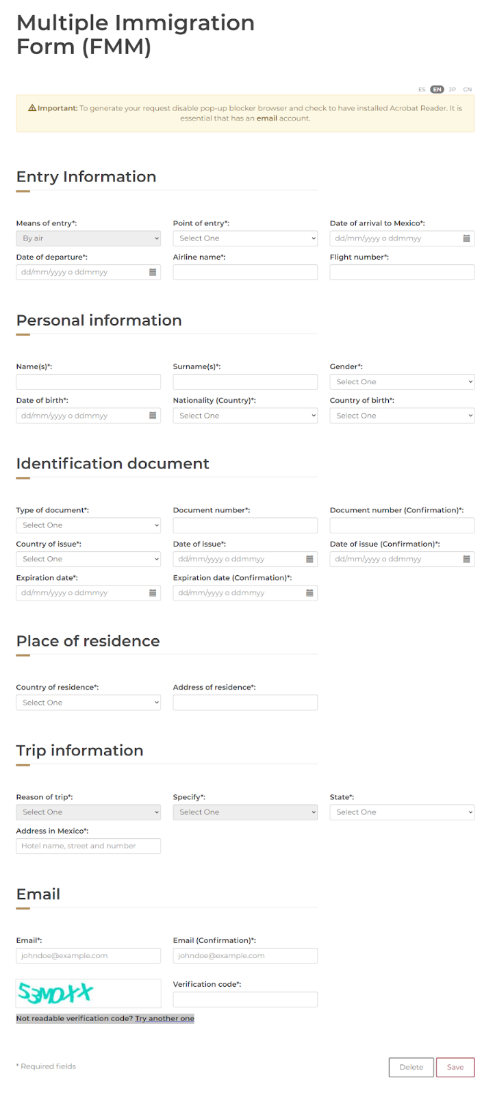Screen dimensions: 495x1093
Task: Switch language to JP
Action: click(x=452, y=90)
